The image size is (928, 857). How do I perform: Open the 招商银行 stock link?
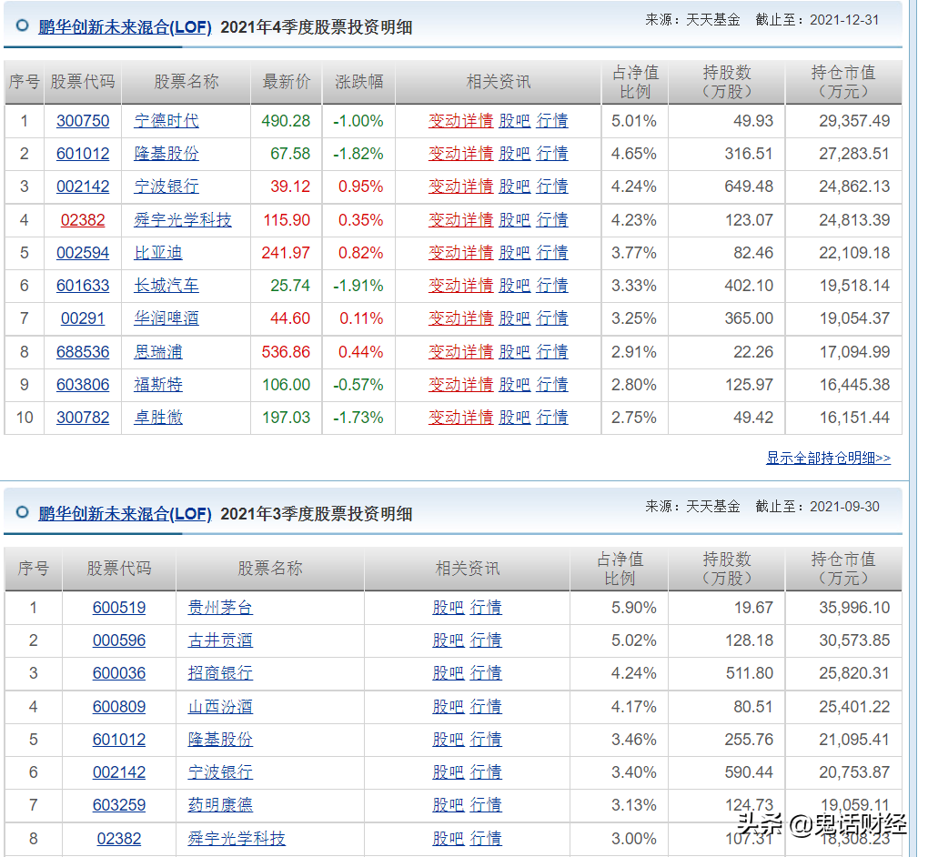(220, 673)
